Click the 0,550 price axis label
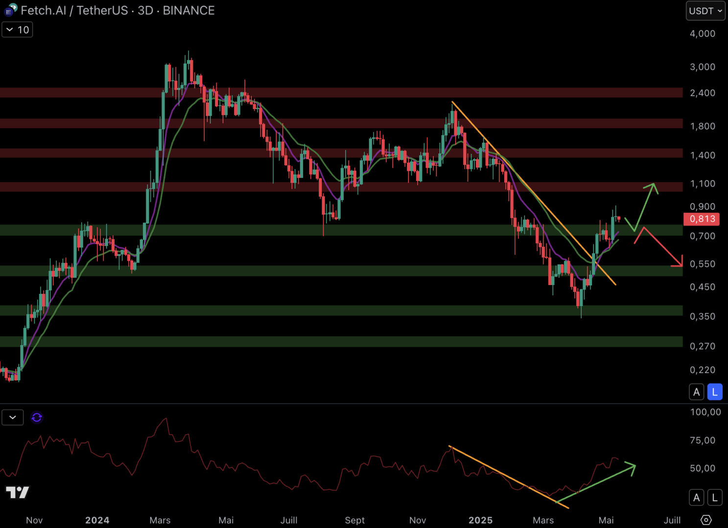Image resolution: width=728 pixels, height=528 pixels. point(703,264)
